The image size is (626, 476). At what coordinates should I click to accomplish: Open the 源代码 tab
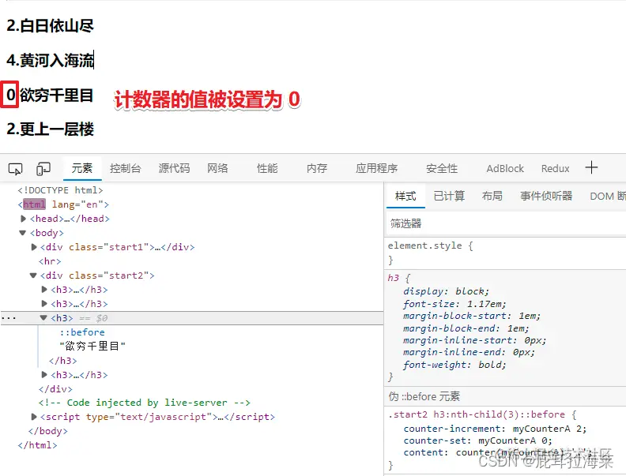click(174, 168)
